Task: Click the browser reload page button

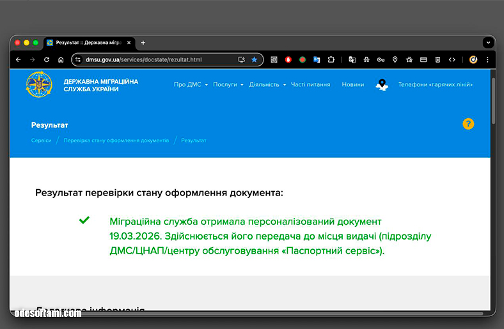Action: [x=47, y=59]
